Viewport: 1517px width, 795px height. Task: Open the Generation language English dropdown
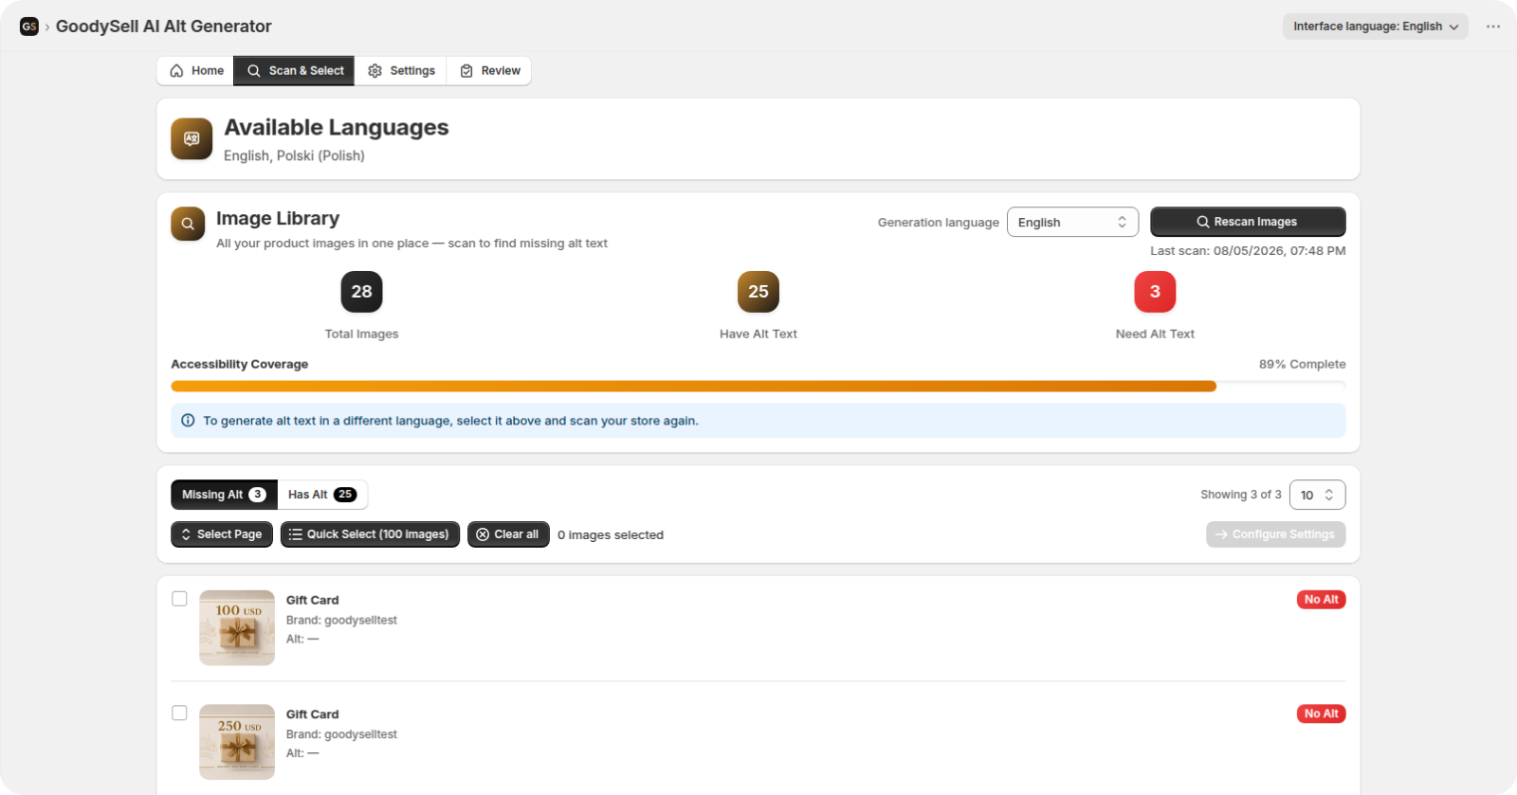click(1072, 222)
